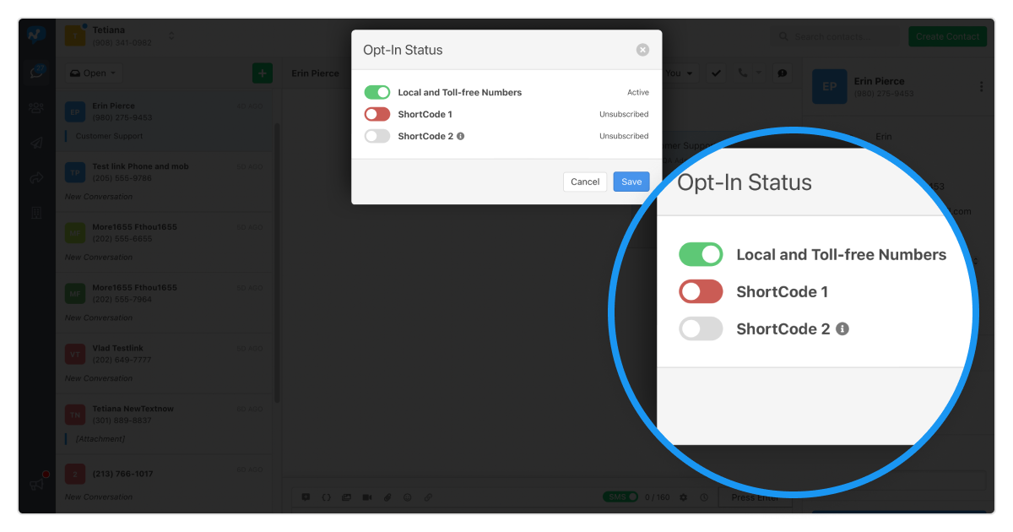This screenshot has width=1013, height=532.
Task: Open the conversations inbox with 27 badge
Action: [x=36, y=72]
